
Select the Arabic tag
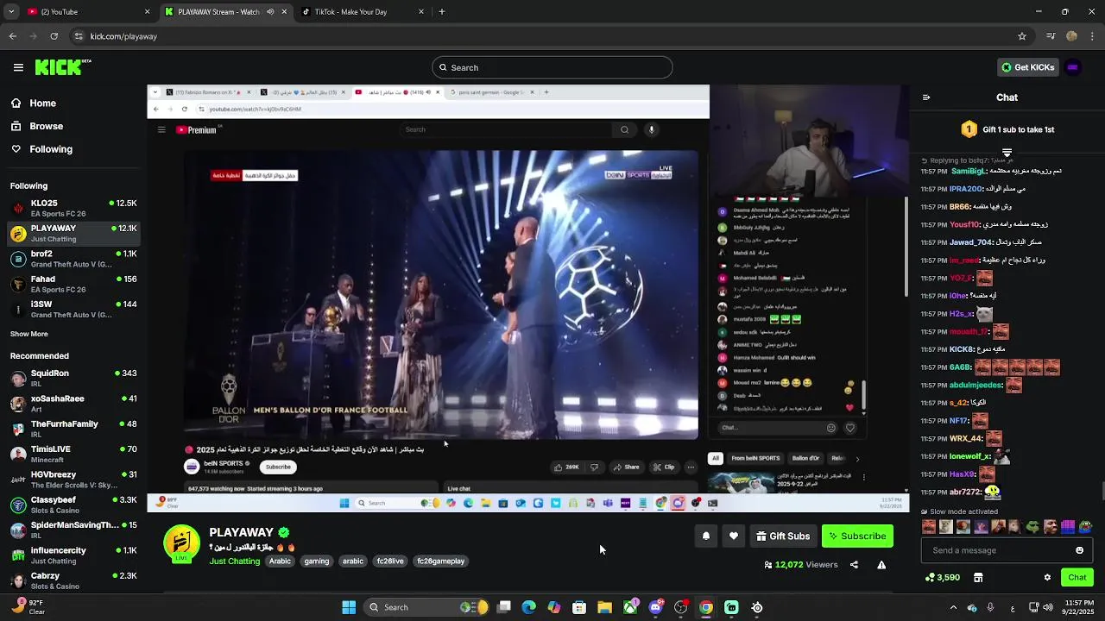pos(281,561)
